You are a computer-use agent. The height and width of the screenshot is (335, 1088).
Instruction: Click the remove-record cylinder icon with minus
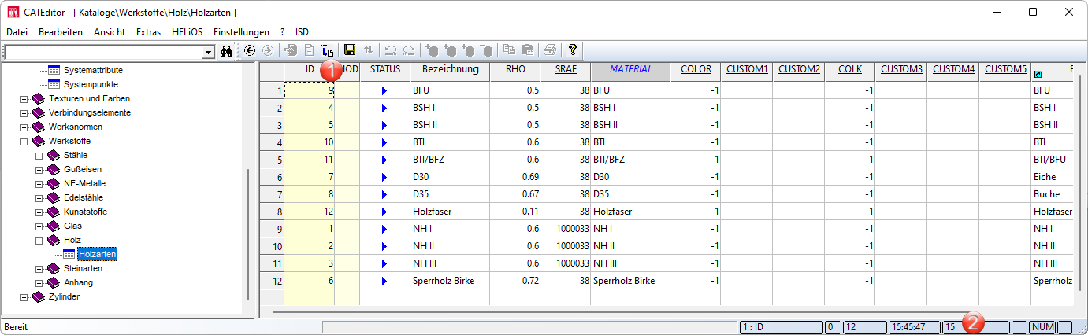tap(486, 50)
